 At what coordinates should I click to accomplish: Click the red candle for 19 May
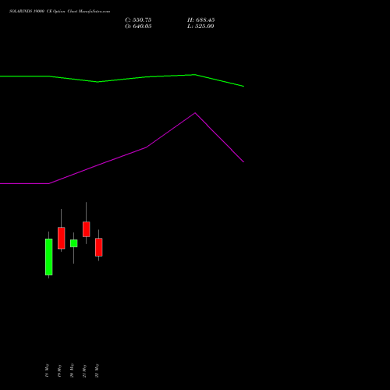click(x=62, y=238)
